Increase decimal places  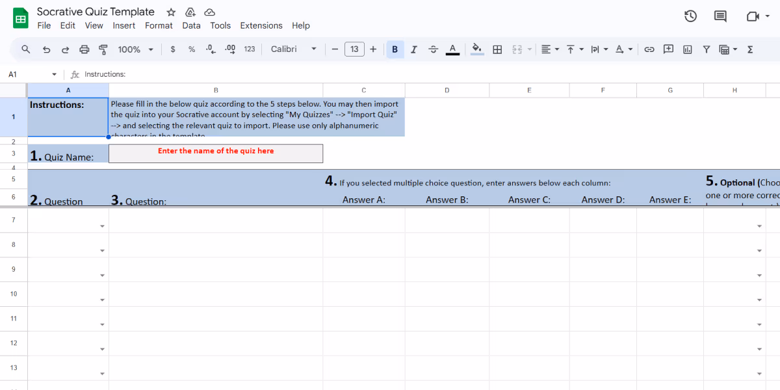coord(229,49)
